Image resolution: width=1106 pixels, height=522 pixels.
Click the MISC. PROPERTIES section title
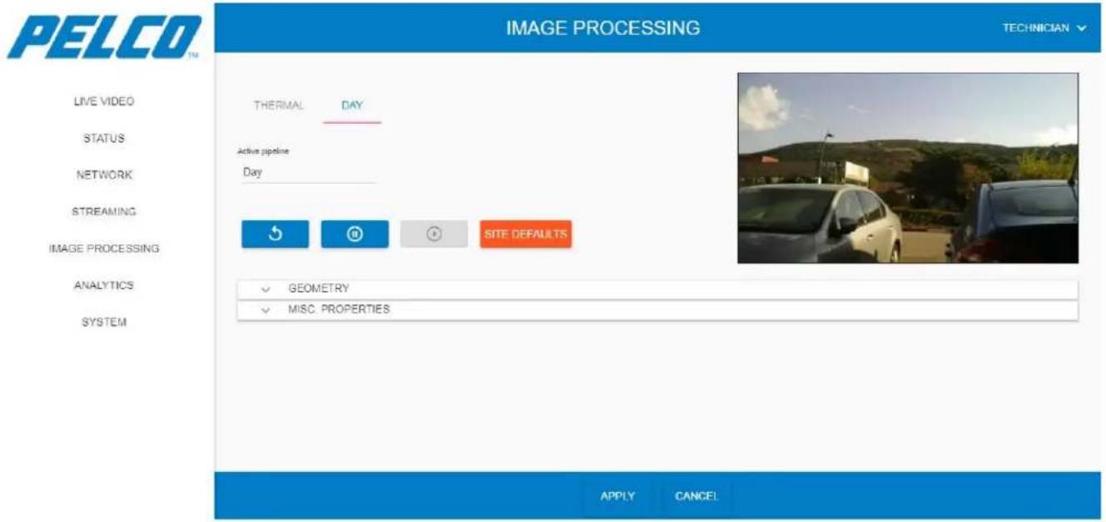pos(340,309)
